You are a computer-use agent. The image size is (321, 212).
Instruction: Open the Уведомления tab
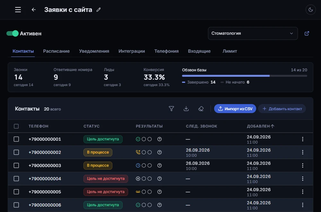click(94, 51)
